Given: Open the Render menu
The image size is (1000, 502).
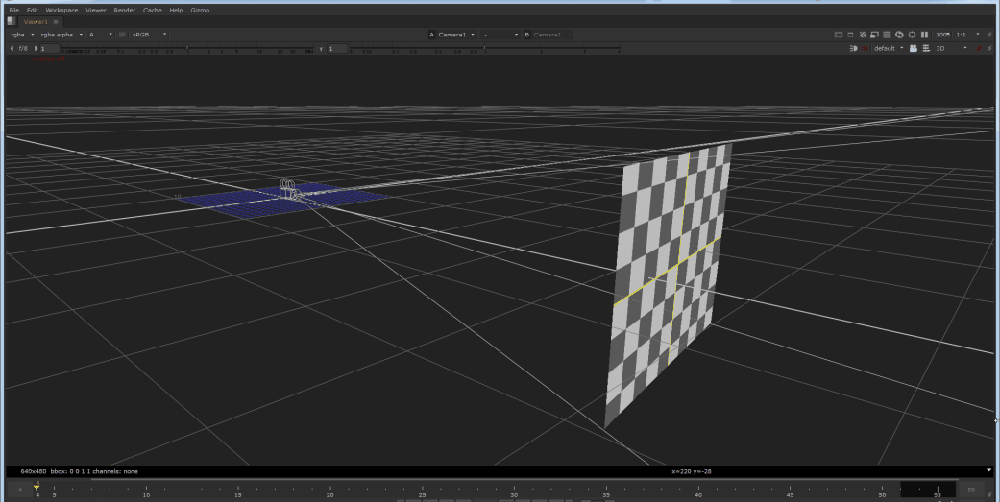Looking at the screenshot, I should pos(124,10).
